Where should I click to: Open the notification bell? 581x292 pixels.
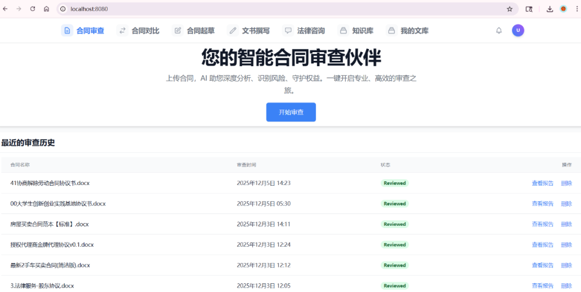pyautogui.click(x=499, y=31)
